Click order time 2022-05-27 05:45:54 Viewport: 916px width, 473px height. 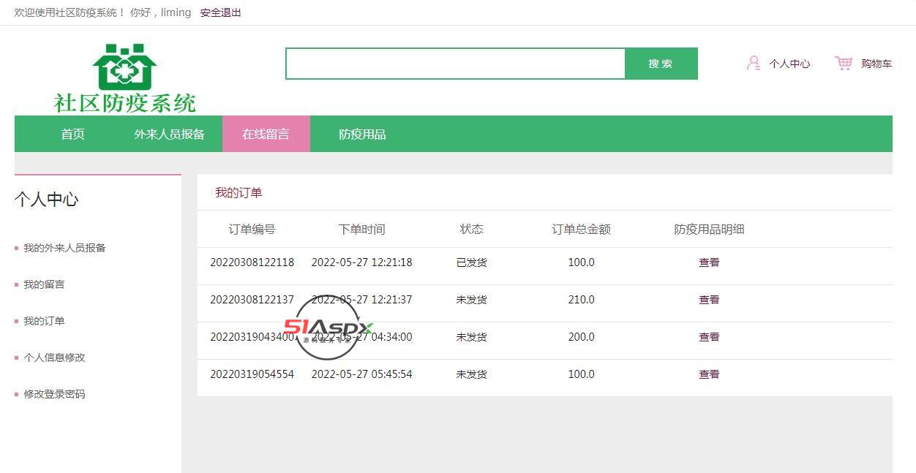coord(361,374)
